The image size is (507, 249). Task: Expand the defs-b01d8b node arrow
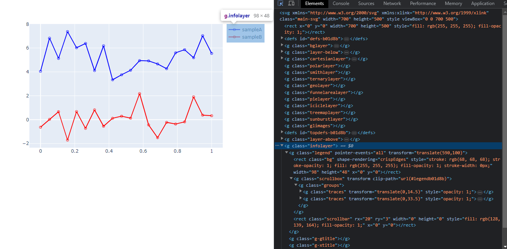[282, 39]
